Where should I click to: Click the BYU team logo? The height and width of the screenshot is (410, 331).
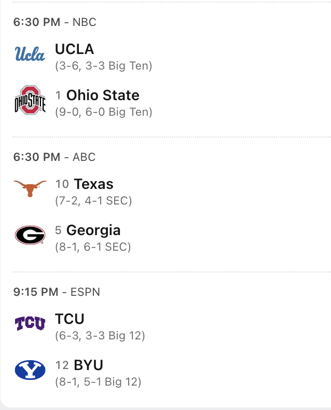30,370
